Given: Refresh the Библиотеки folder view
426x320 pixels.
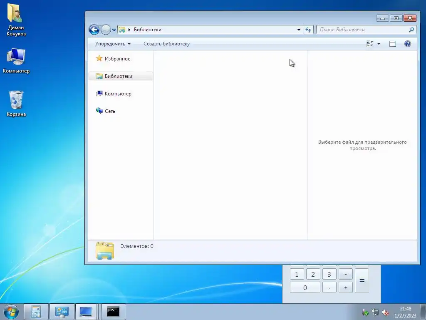Looking at the screenshot, I should (x=308, y=30).
